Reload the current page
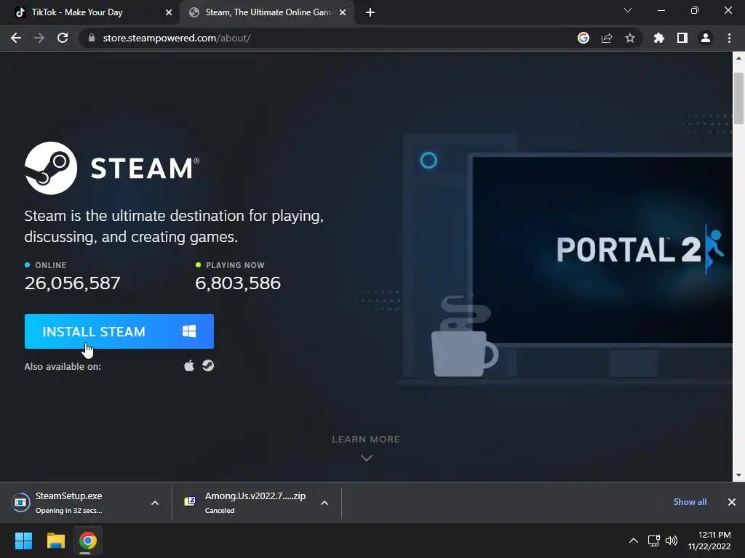This screenshot has width=745, height=558. click(63, 38)
